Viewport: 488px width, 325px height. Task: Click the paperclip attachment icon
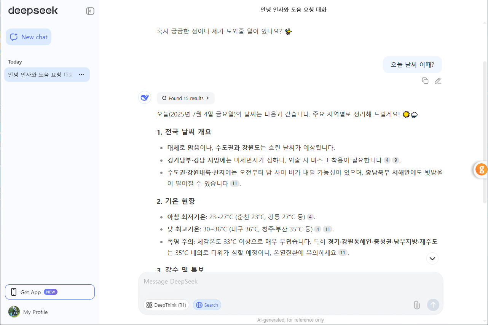tap(417, 305)
